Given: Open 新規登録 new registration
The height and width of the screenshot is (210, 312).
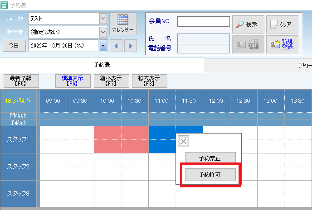Looking at the screenshot, I should click(282, 44).
